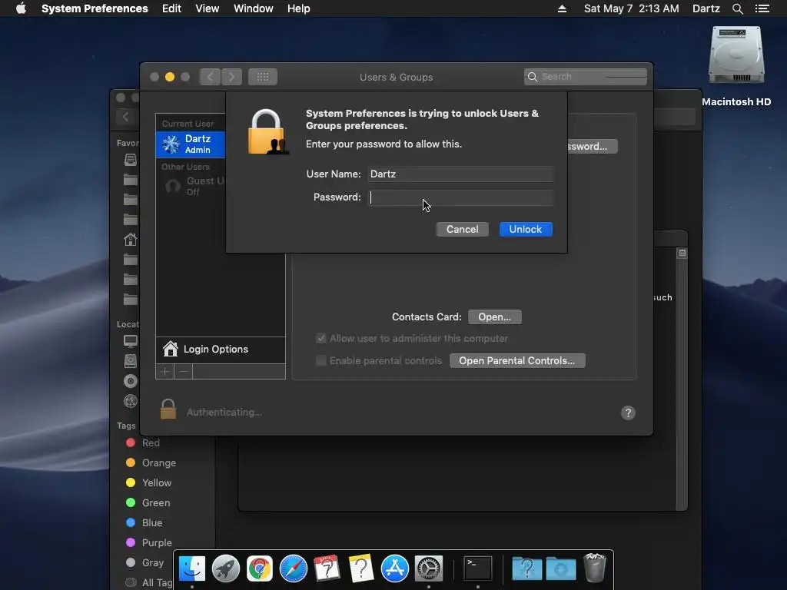Open Launchpad rocket in the Dock
787x590 pixels.
(x=226, y=568)
